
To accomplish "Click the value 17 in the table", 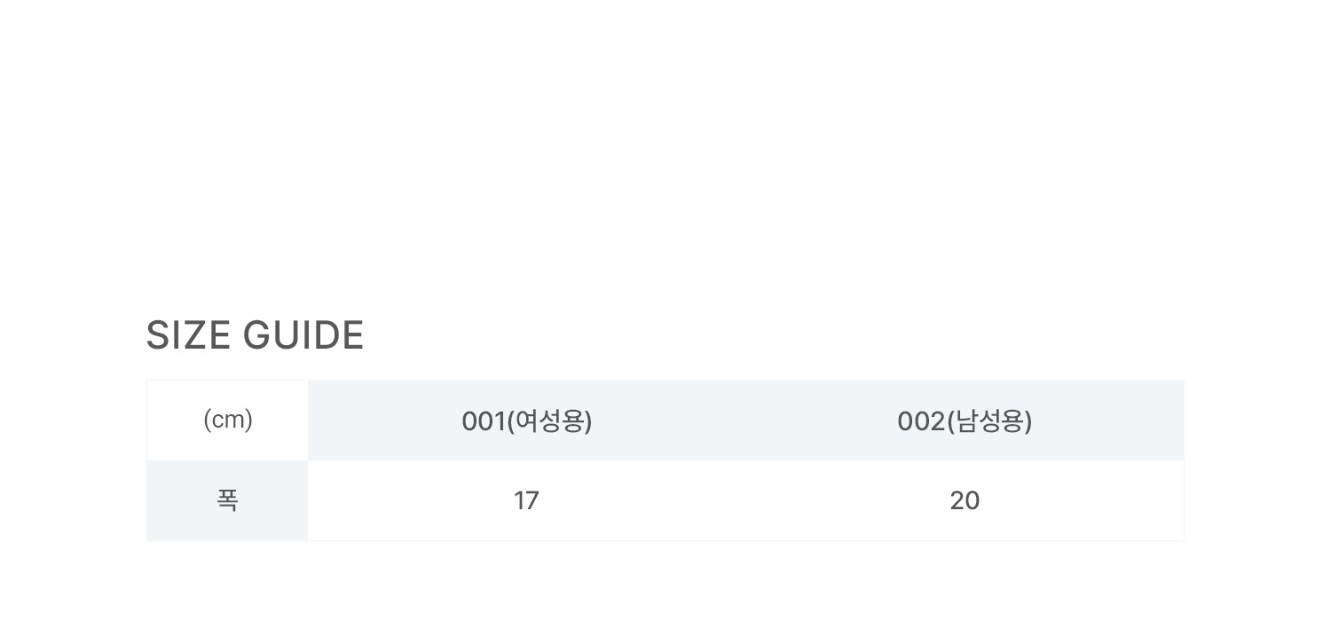I will (x=526, y=501).
